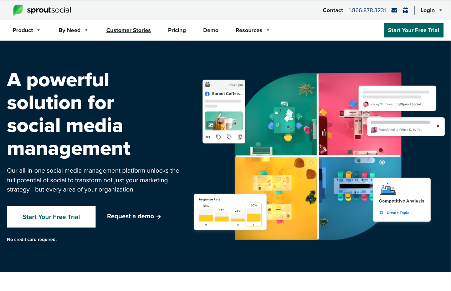Click the Facebook icon beside Sprout Coffee
The image size is (451, 291).
207,94
